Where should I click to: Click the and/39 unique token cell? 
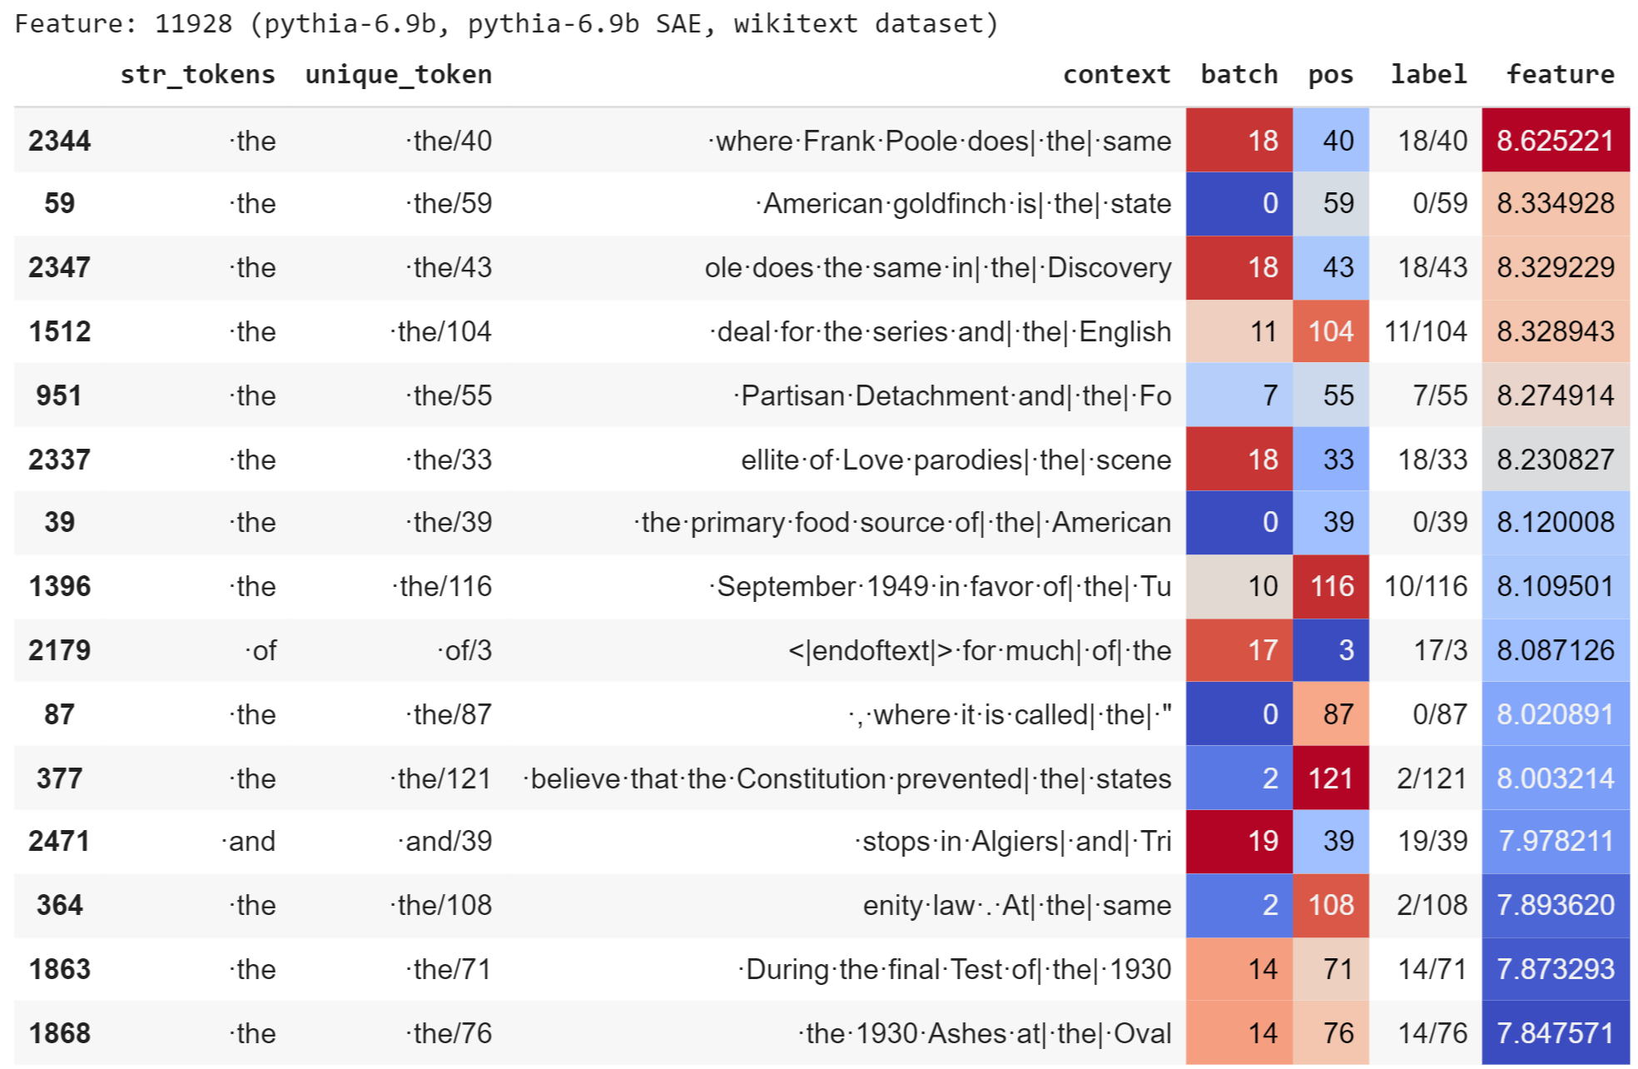(444, 841)
